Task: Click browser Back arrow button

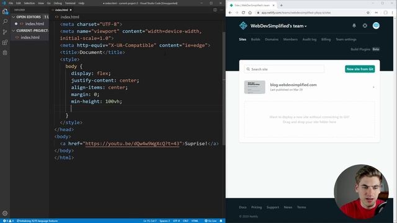Action: (230, 12)
